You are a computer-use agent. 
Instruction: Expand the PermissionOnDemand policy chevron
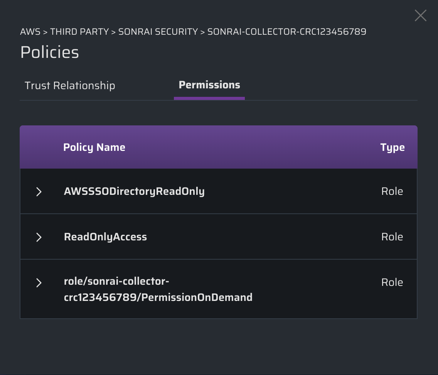click(39, 283)
